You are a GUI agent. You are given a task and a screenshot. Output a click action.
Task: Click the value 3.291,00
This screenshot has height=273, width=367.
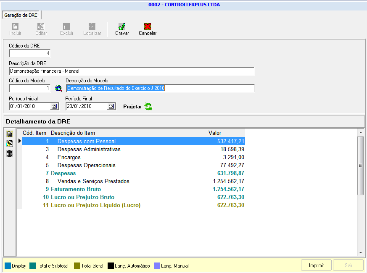pyautogui.click(x=234, y=157)
